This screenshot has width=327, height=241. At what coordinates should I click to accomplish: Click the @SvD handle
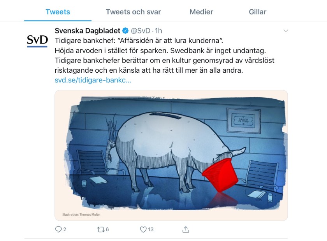[x=141, y=31]
